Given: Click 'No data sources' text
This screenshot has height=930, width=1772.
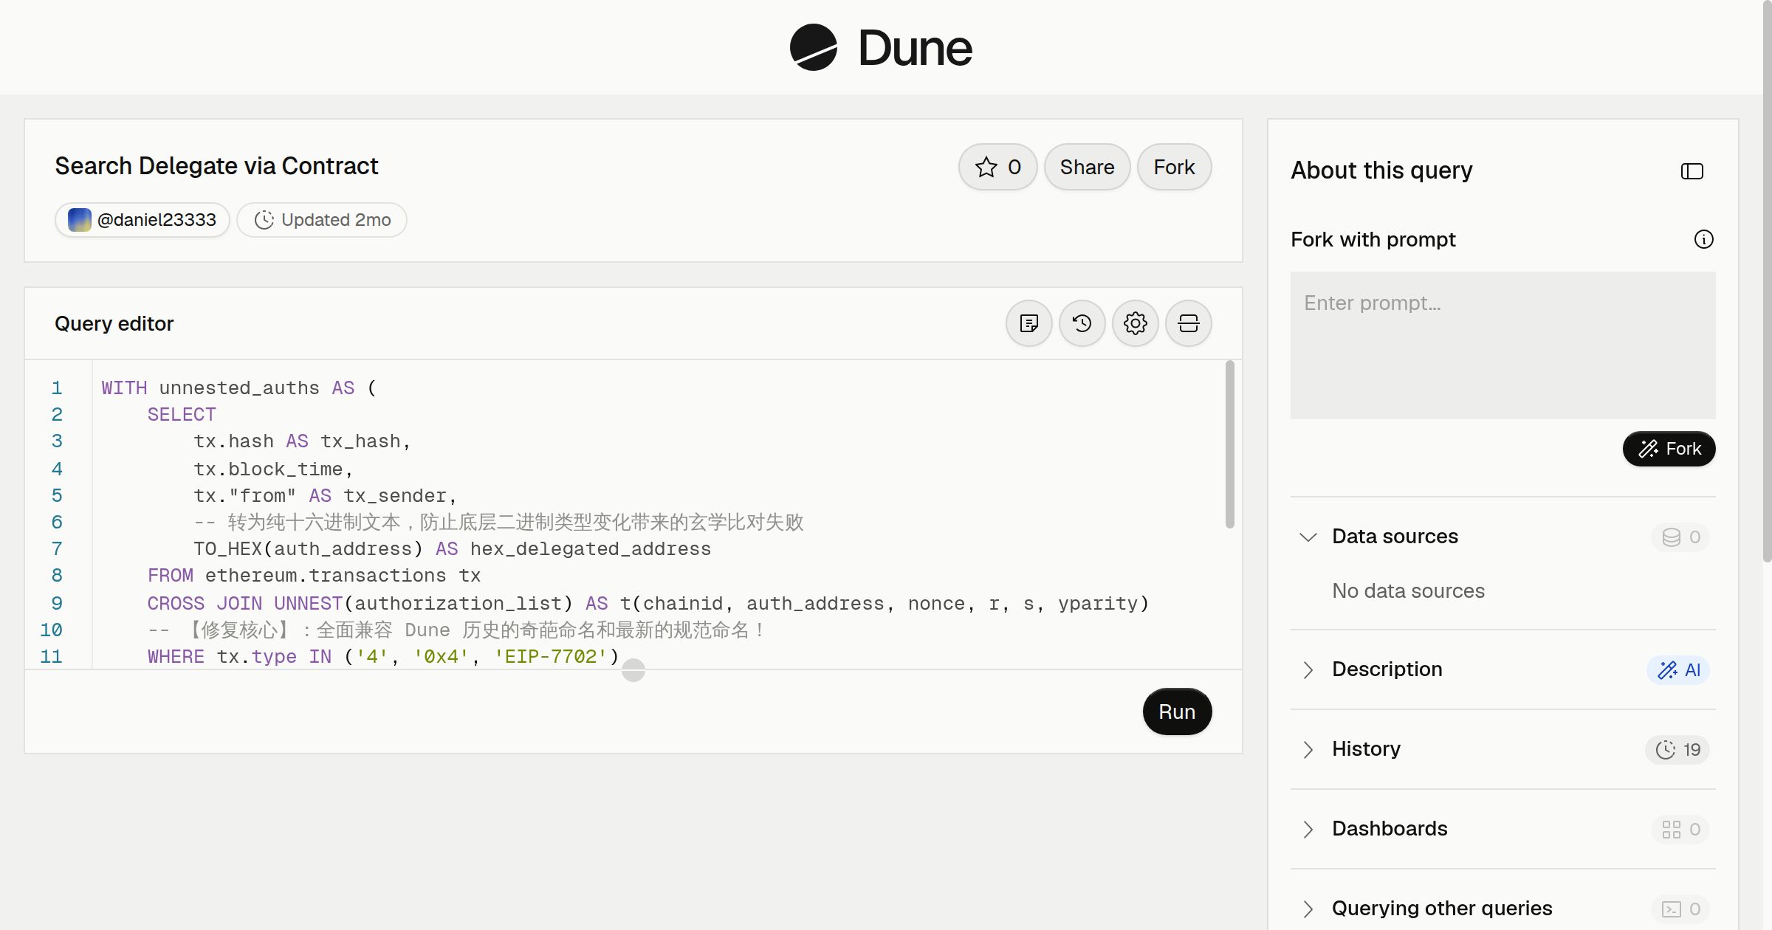Looking at the screenshot, I should [x=1408, y=590].
